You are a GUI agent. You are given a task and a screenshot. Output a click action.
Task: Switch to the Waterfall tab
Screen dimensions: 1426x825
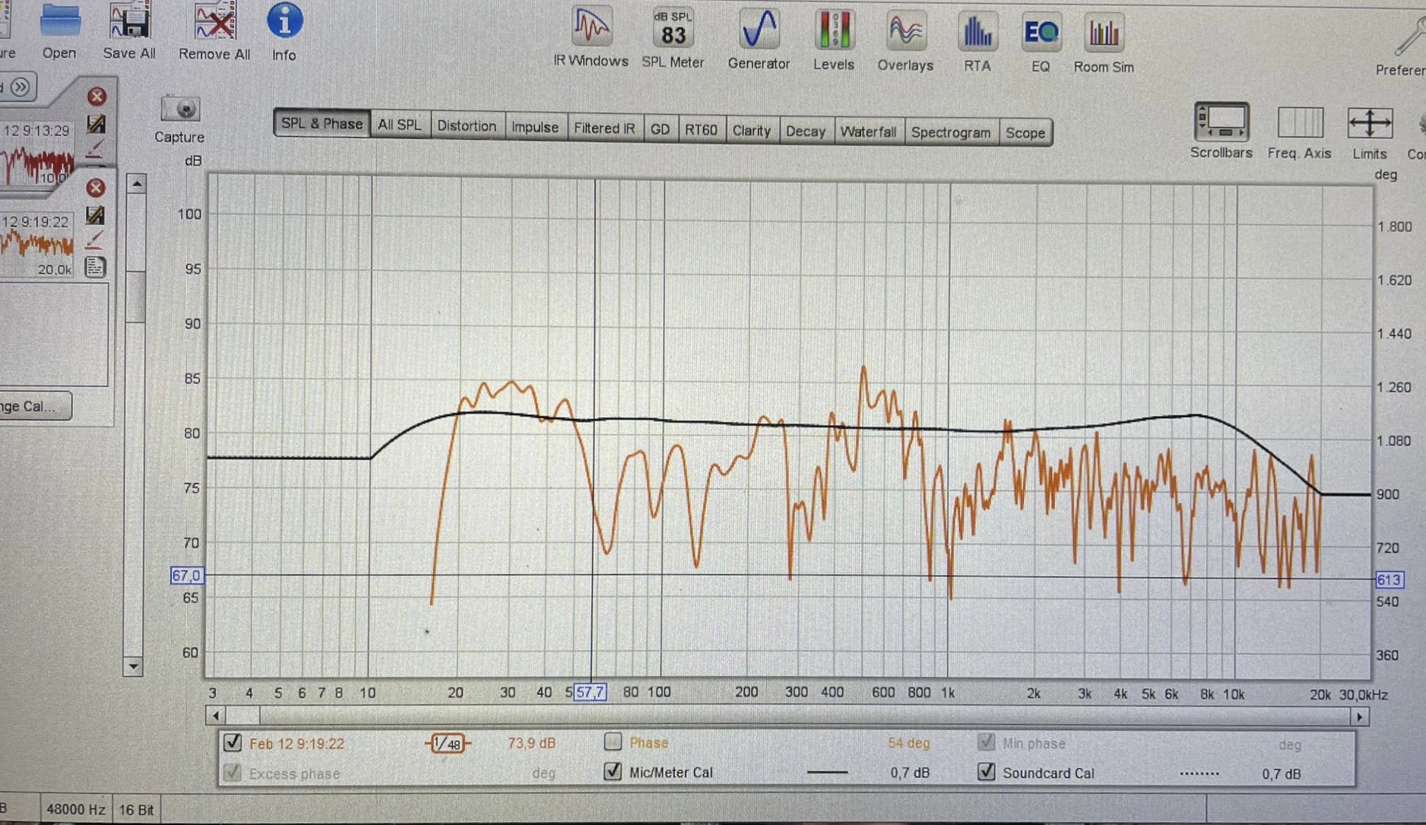868,132
